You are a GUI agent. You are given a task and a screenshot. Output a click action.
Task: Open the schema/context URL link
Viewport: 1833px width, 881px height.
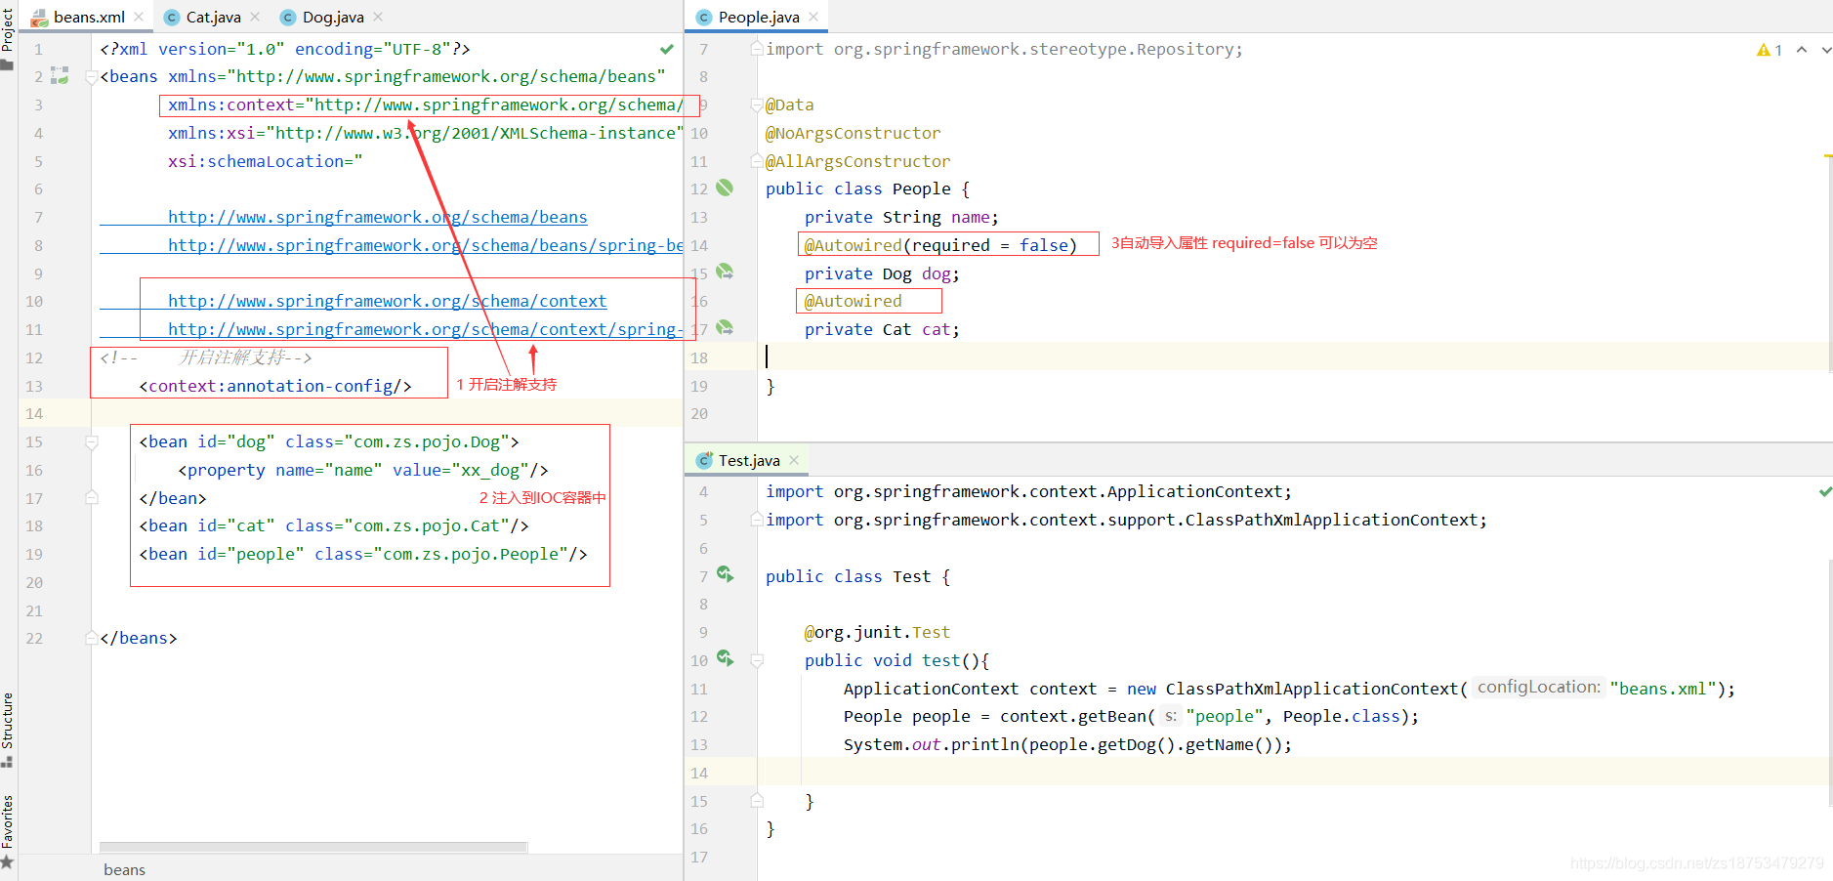point(387,301)
